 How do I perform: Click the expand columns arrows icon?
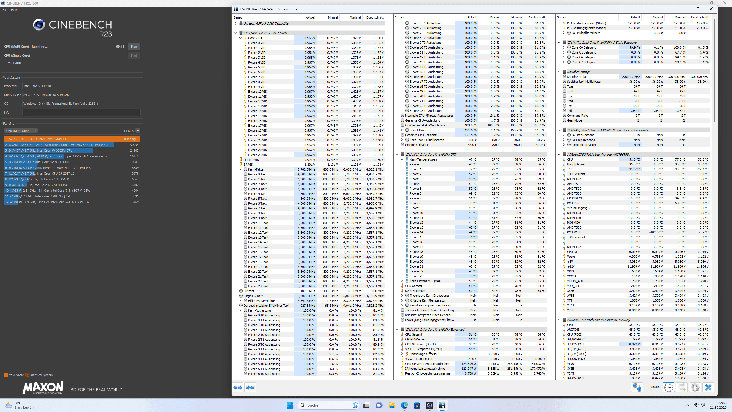click(238, 387)
